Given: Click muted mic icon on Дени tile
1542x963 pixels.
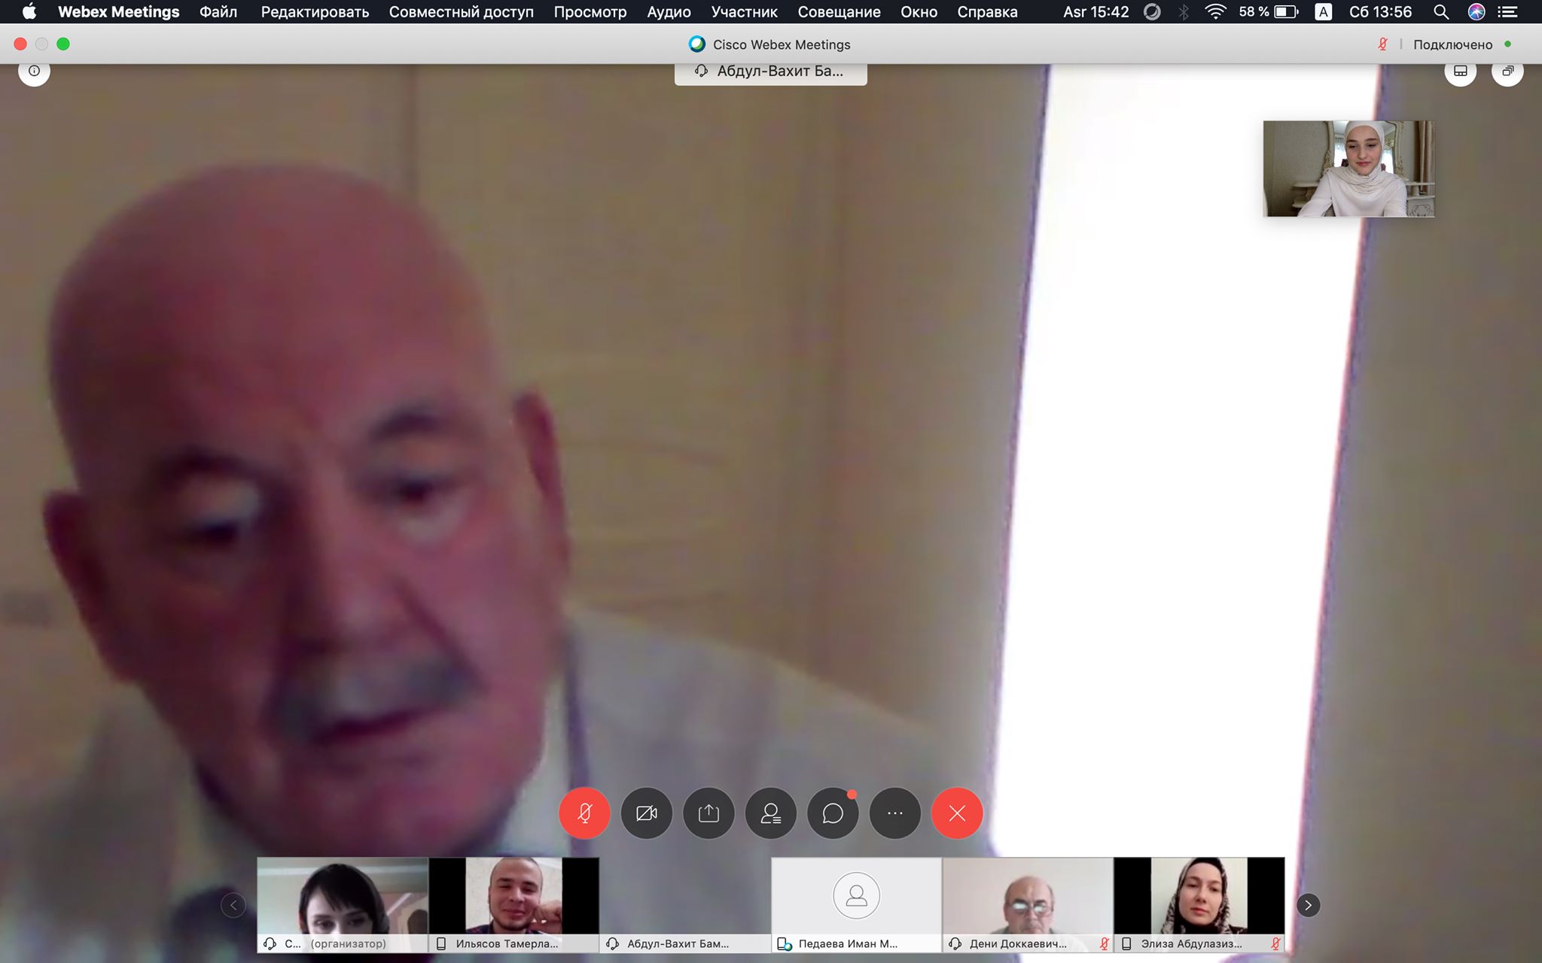Looking at the screenshot, I should [x=1105, y=943].
